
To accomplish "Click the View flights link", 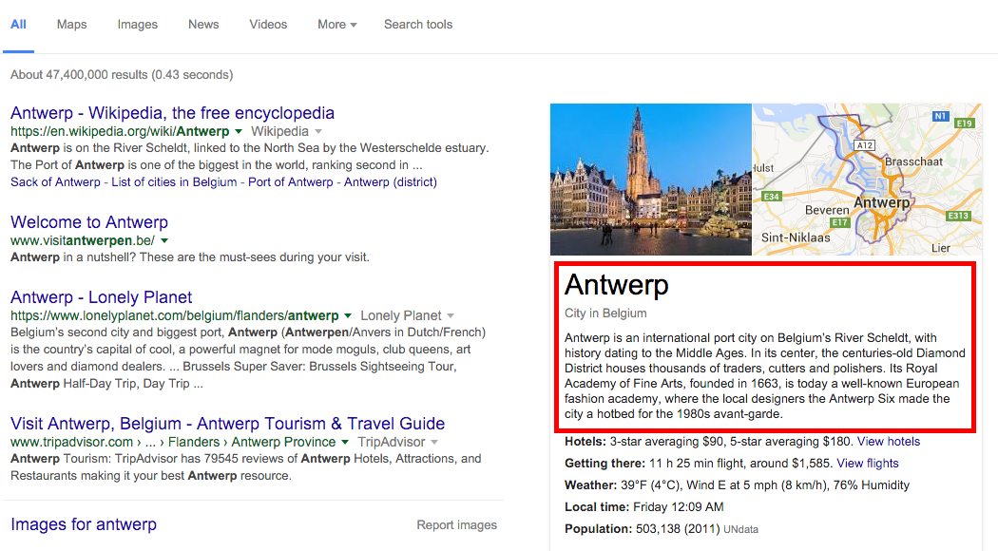I will (868, 464).
